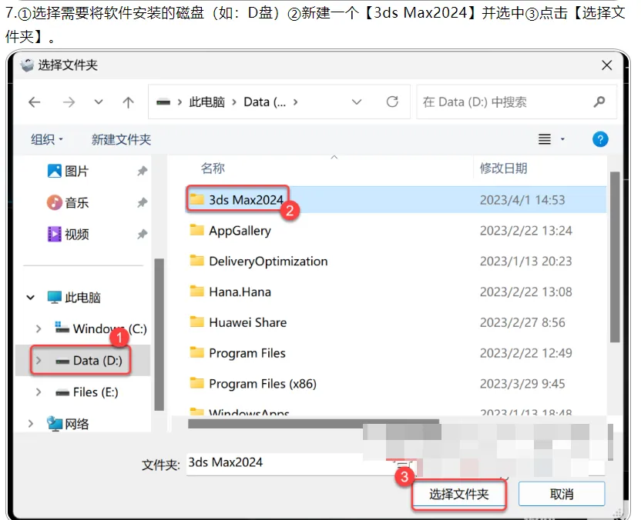Expand the Windows (C:) drive node
The height and width of the screenshot is (520, 641).
click(39, 328)
